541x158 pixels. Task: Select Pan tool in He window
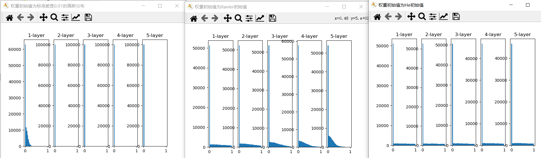(x=411, y=17)
